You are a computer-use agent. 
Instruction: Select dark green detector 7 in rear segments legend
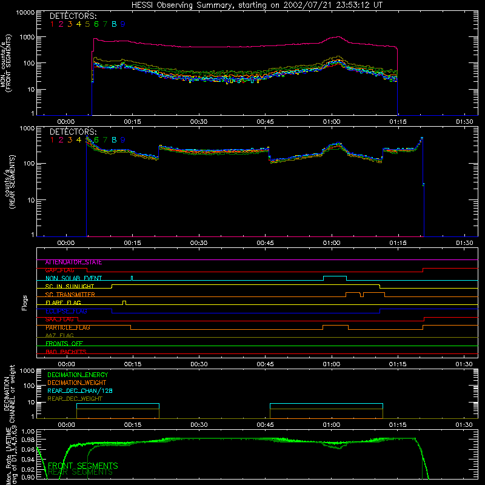click(105, 140)
